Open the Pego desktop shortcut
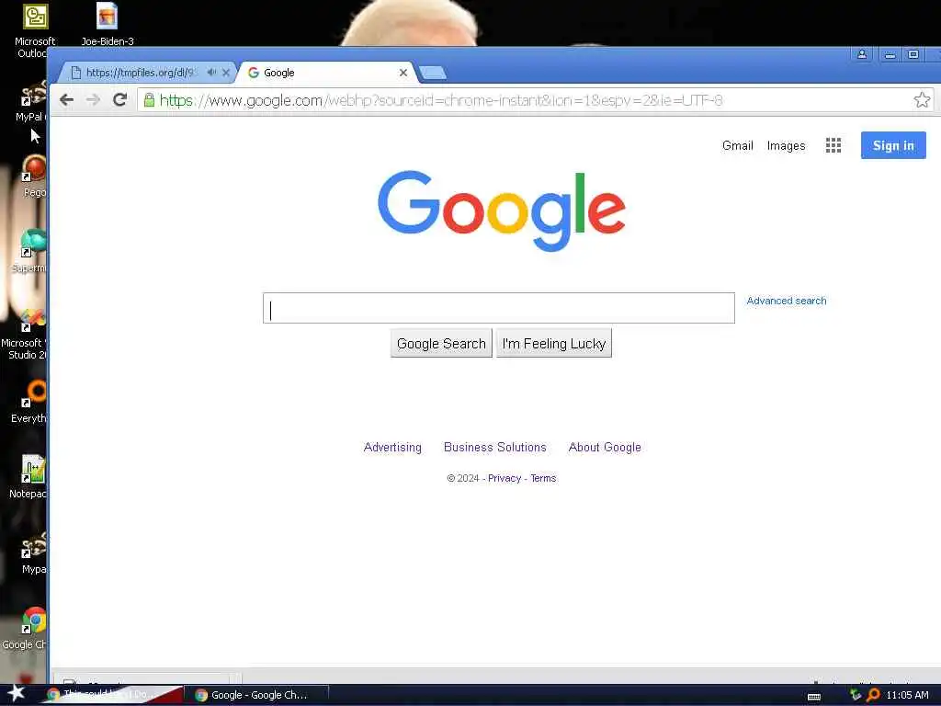 [34, 176]
